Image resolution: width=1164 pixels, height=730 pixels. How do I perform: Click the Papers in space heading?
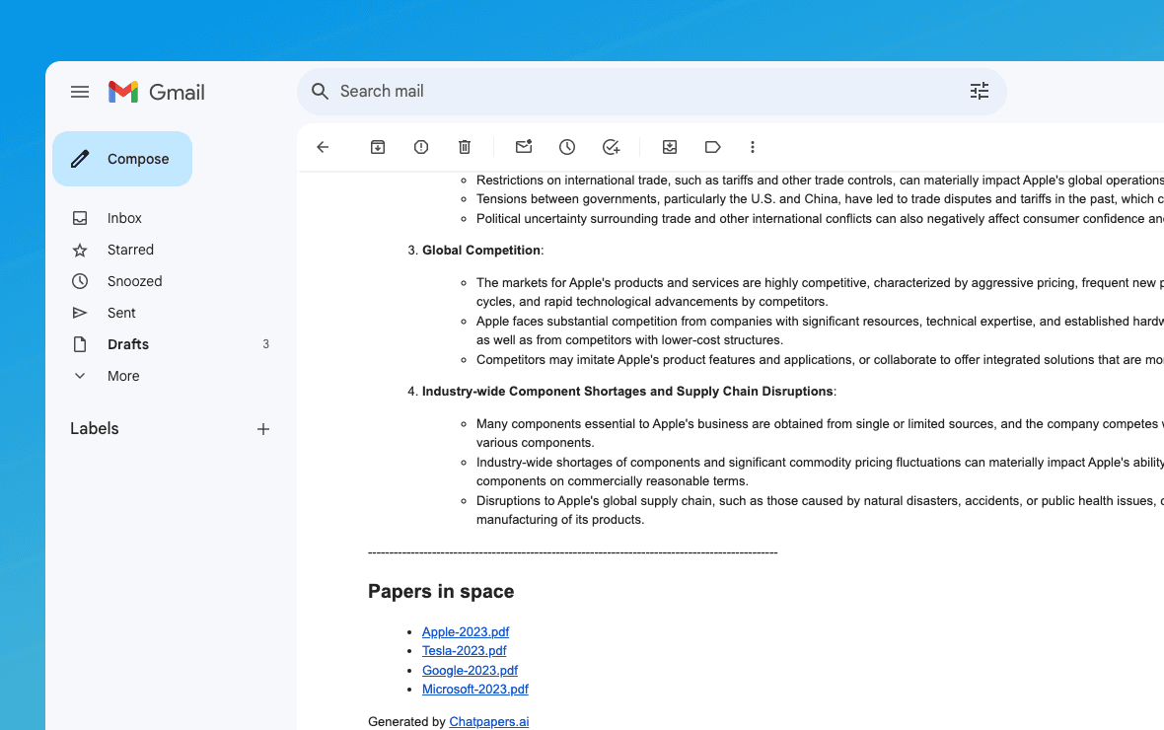[441, 591]
